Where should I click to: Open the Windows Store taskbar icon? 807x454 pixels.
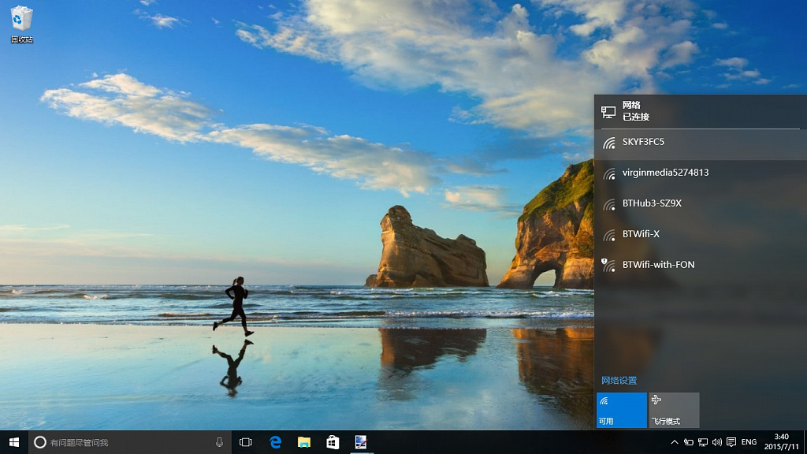tap(333, 442)
